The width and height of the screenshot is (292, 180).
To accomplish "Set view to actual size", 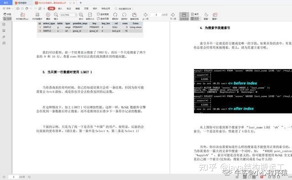I will point(90,16).
